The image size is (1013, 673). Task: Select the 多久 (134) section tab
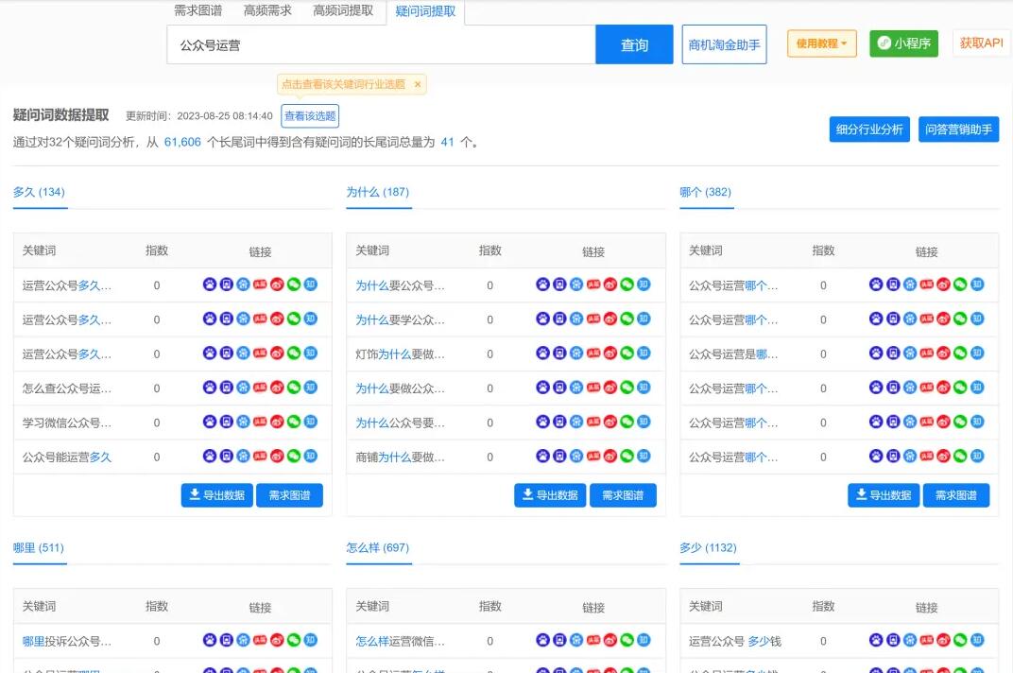(x=40, y=192)
